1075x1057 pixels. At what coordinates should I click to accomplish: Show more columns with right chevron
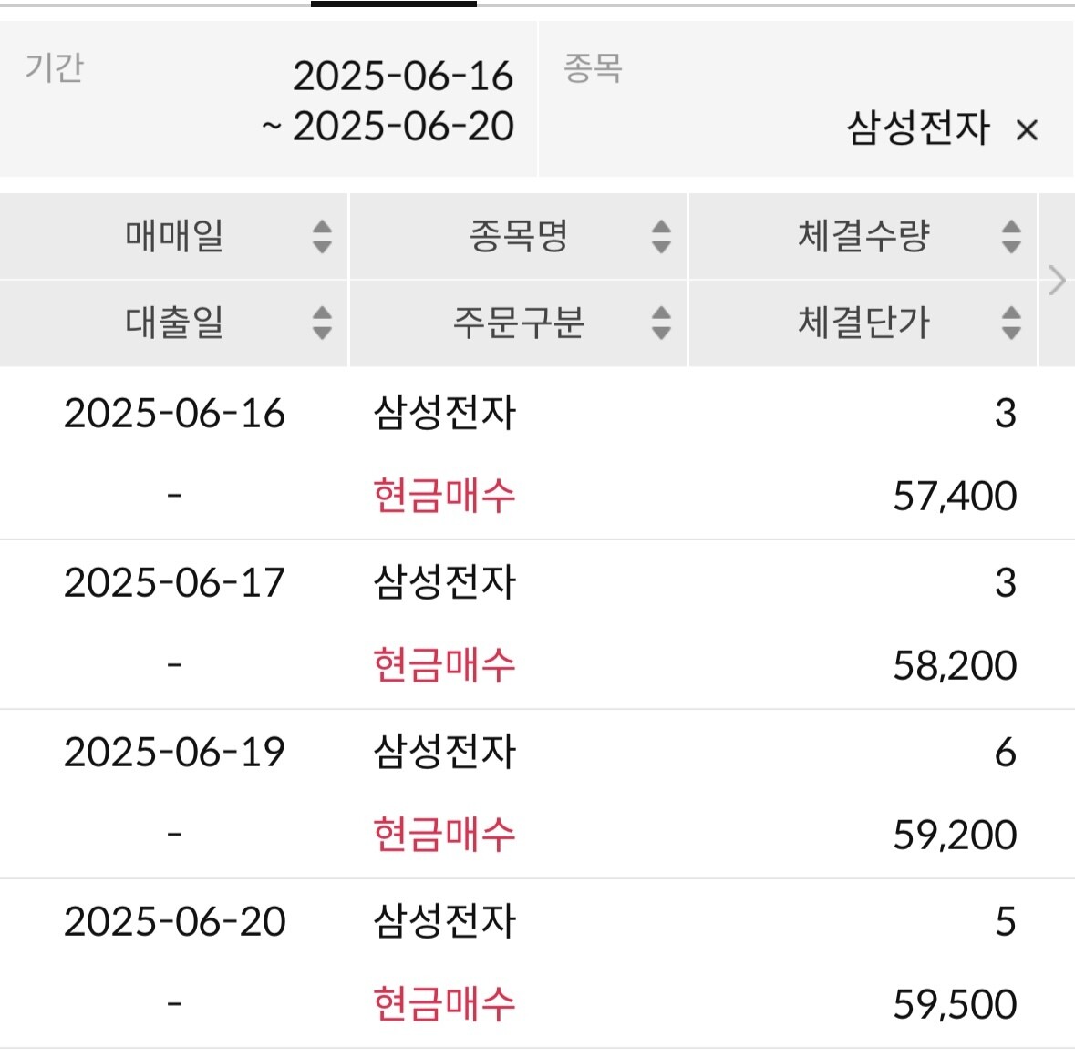point(1057,280)
